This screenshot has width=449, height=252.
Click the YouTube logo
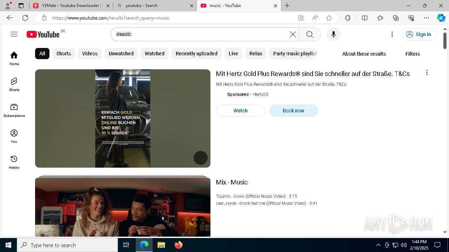coord(43,34)
